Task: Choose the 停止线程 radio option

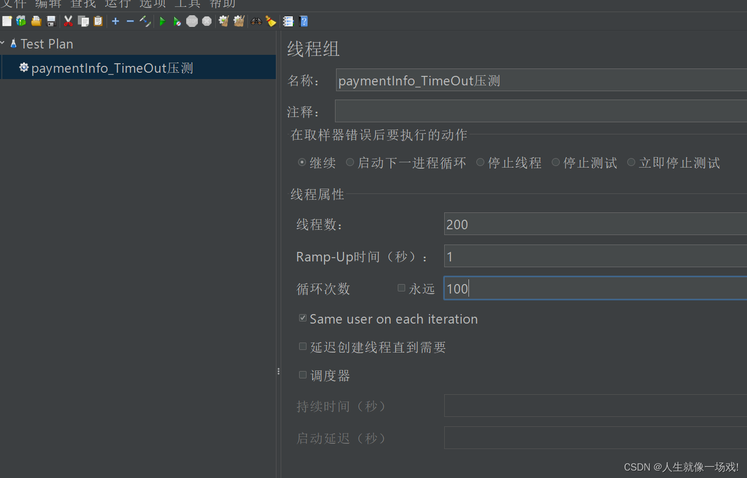Action: pyautogui.click(x=480, y=162)
